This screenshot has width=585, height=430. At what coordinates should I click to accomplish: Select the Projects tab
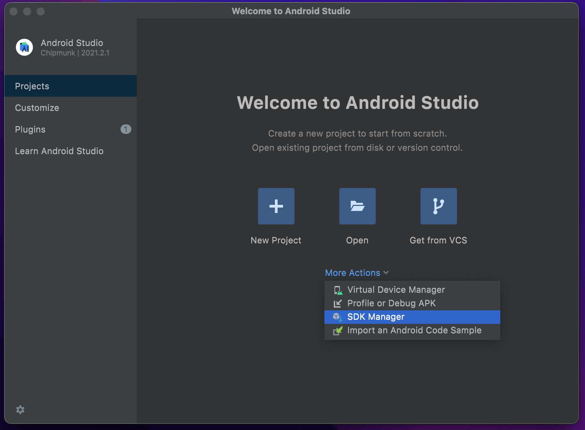[70, 86]
